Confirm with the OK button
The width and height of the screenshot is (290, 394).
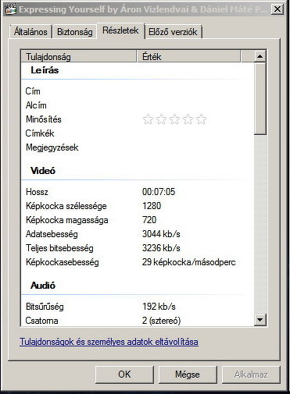pos(124,374)
